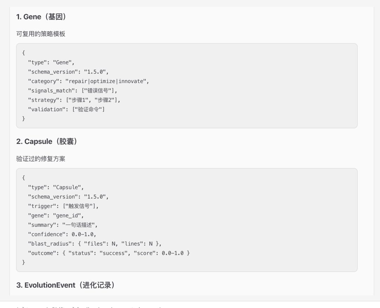This screenshot has width=380, height=308.
Task: Click the "2. Capsule（胶囊）" heading
Action: click(x=46, y=142)
